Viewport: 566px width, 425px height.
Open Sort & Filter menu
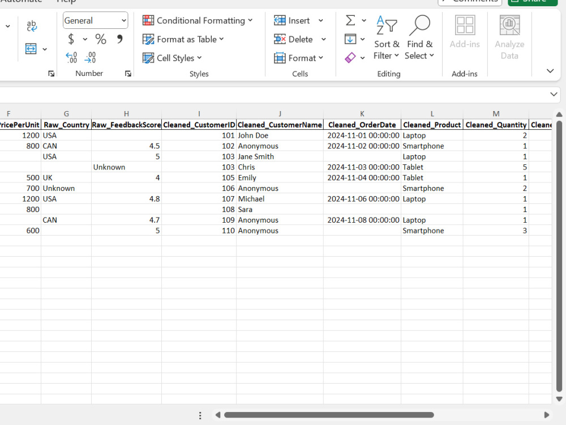coord(387,37)
